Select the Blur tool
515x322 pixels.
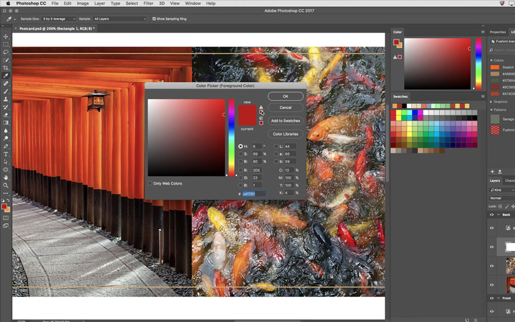point(6,130)
